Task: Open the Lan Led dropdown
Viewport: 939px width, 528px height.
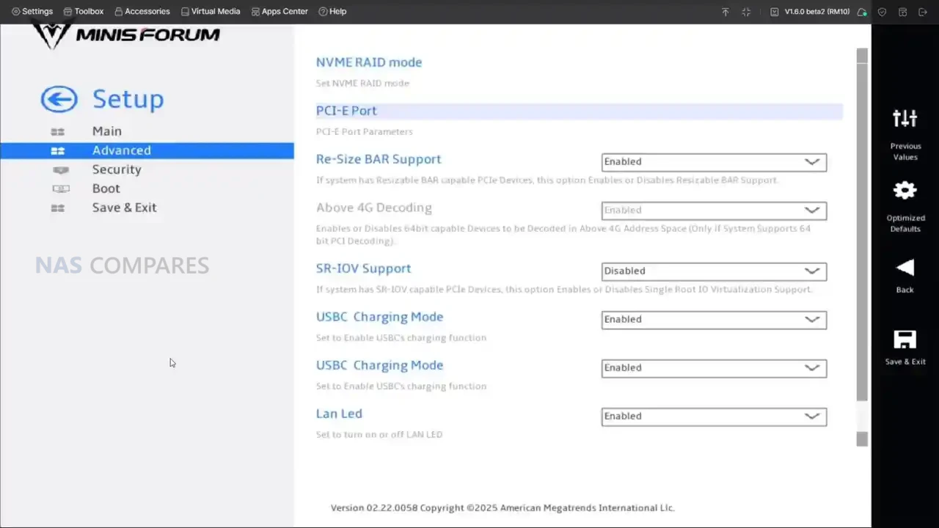Action: point(713,417)
